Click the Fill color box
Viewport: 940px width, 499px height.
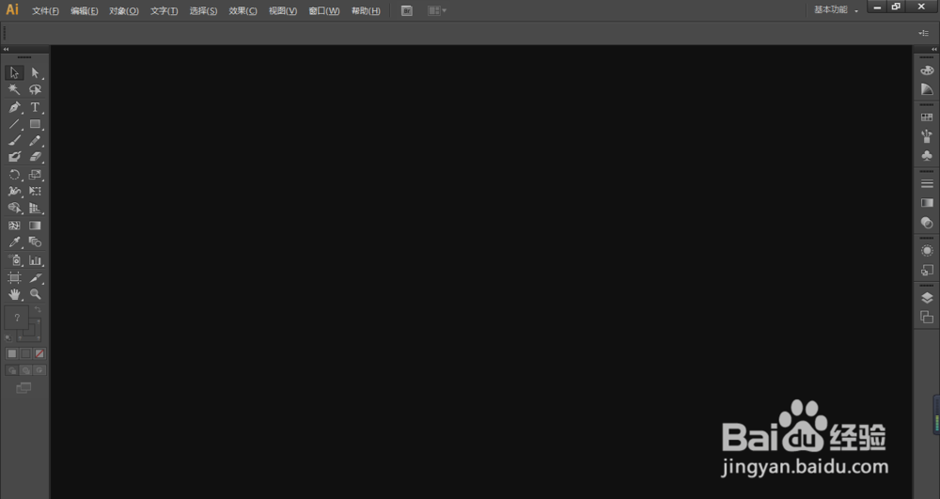coord(17,318)
